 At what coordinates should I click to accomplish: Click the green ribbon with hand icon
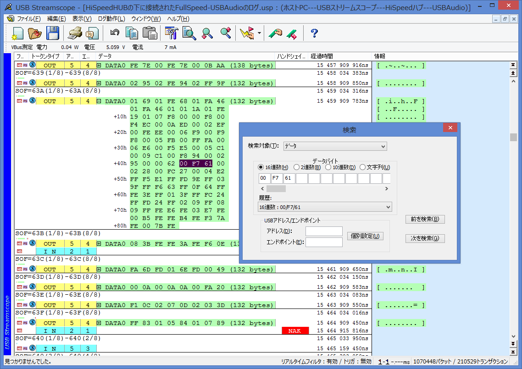(275, 33)
